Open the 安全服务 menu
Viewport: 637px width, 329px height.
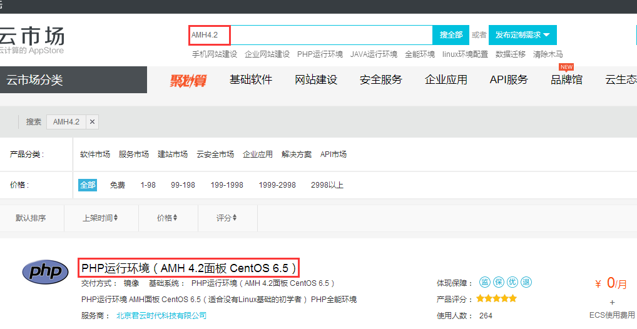click(380, 79)
